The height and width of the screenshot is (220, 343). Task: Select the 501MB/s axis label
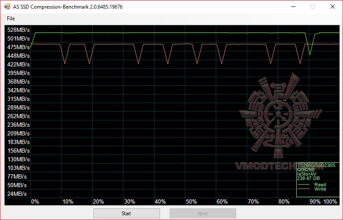(x=18, y=38)
